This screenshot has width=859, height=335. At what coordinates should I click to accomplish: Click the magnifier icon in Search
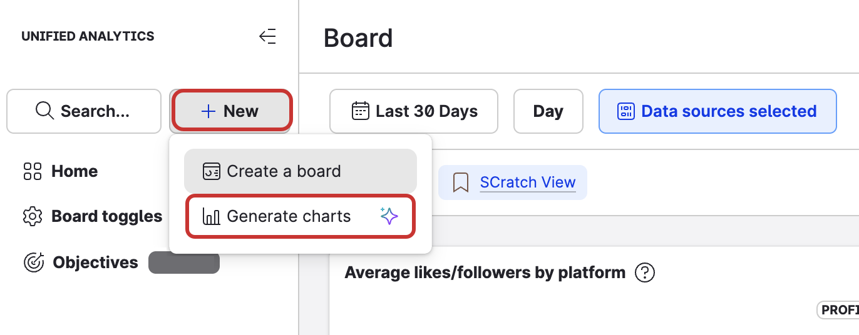point(44,111)
